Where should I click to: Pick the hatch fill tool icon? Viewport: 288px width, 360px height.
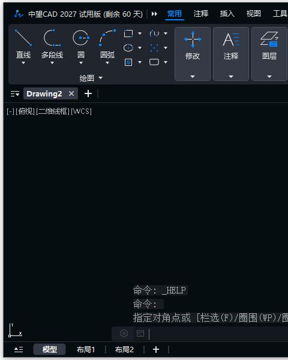click(x=128, y=62)
